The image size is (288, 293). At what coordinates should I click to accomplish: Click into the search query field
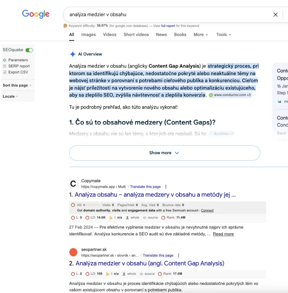[x=164, y=14]
